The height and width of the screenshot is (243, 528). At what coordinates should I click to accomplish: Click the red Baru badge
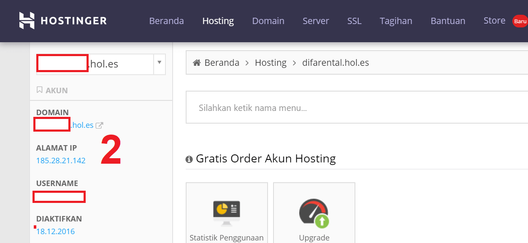[x=520, y=21]
